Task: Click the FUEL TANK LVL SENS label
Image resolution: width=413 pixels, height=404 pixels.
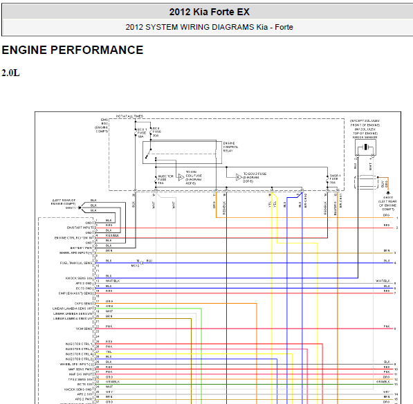Action: [x=76, y=263]
